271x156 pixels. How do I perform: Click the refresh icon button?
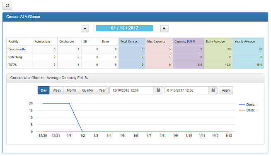tap(7, 6)
